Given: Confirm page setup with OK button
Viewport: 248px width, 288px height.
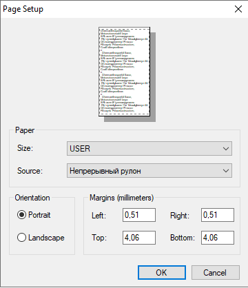Looking at the screenshot, I should (162, 273).
